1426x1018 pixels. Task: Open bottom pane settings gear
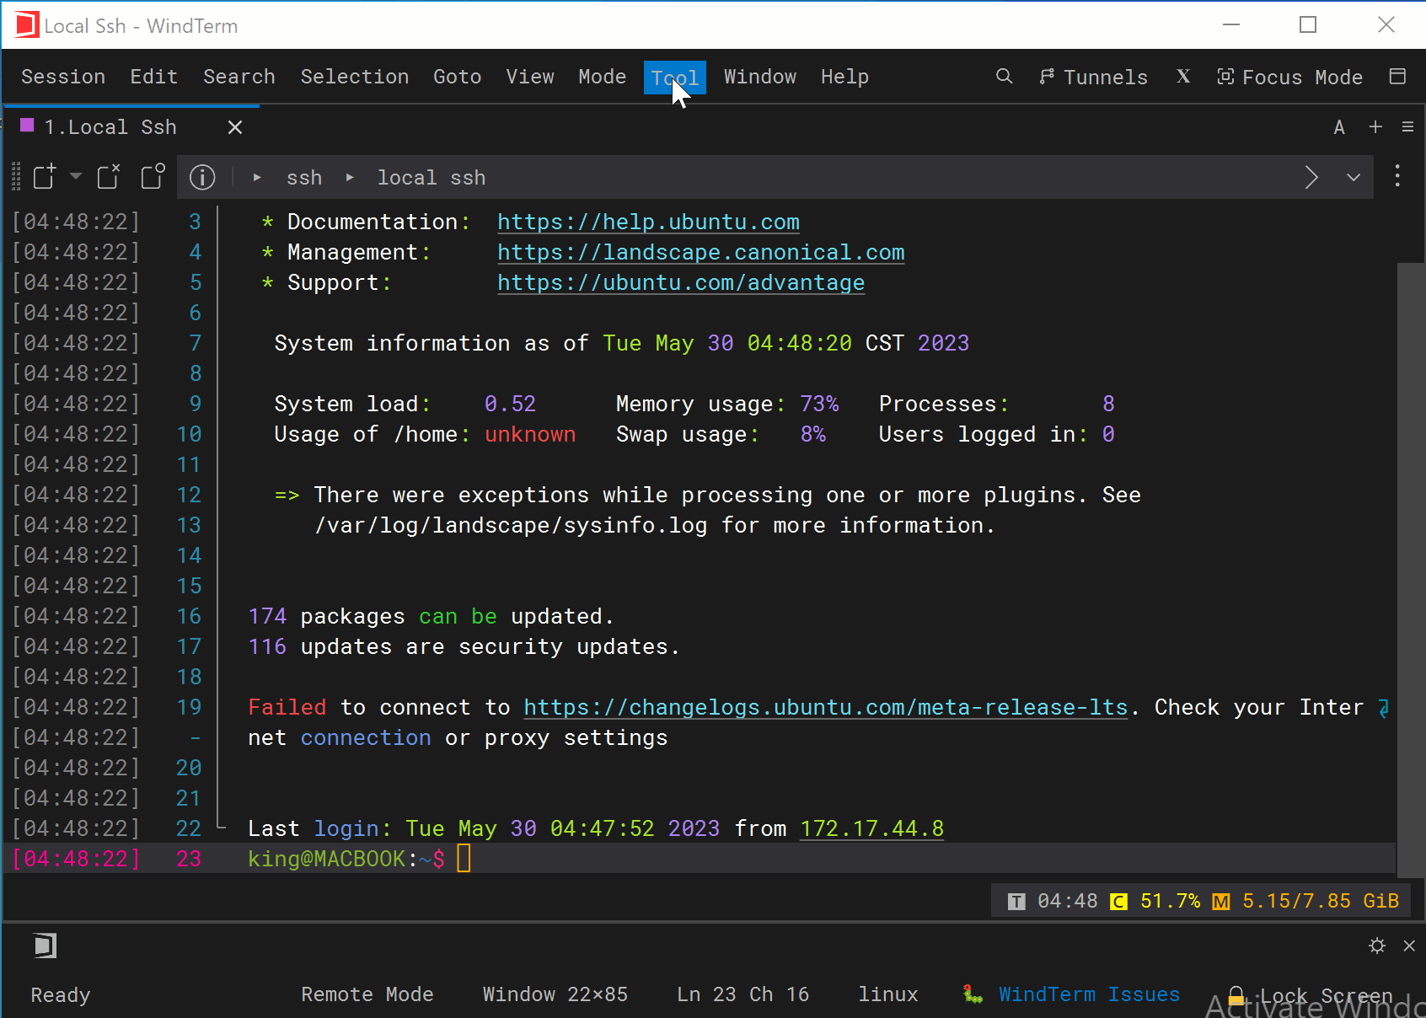1377,946
